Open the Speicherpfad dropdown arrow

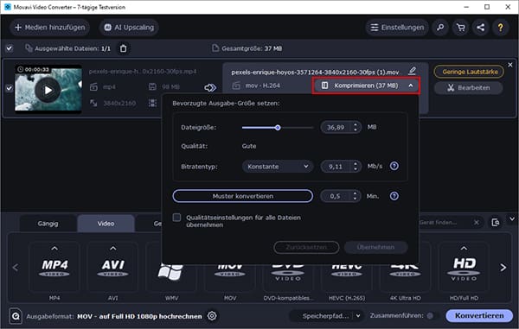pos(358,316)
